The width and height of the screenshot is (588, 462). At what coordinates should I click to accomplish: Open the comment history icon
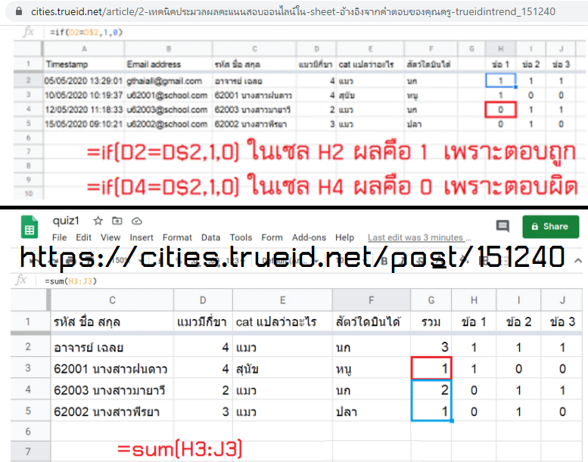point(502,226)
